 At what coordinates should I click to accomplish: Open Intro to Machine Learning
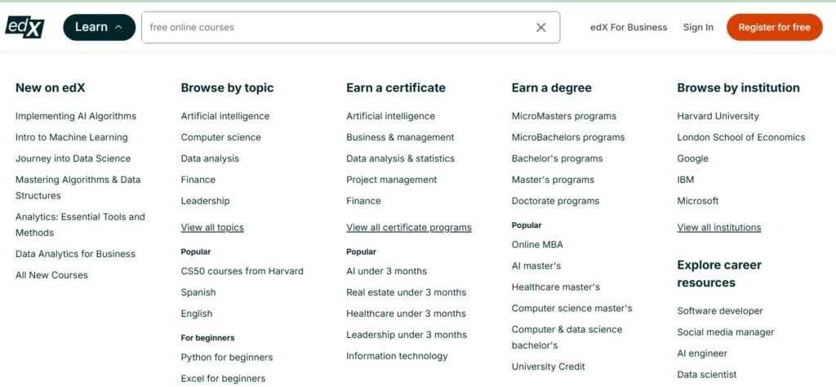[x=72, y=137]
